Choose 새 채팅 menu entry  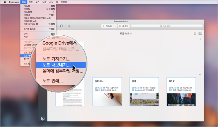pos(38,9)
